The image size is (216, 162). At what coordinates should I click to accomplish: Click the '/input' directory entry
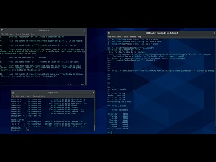pos(74,105)
